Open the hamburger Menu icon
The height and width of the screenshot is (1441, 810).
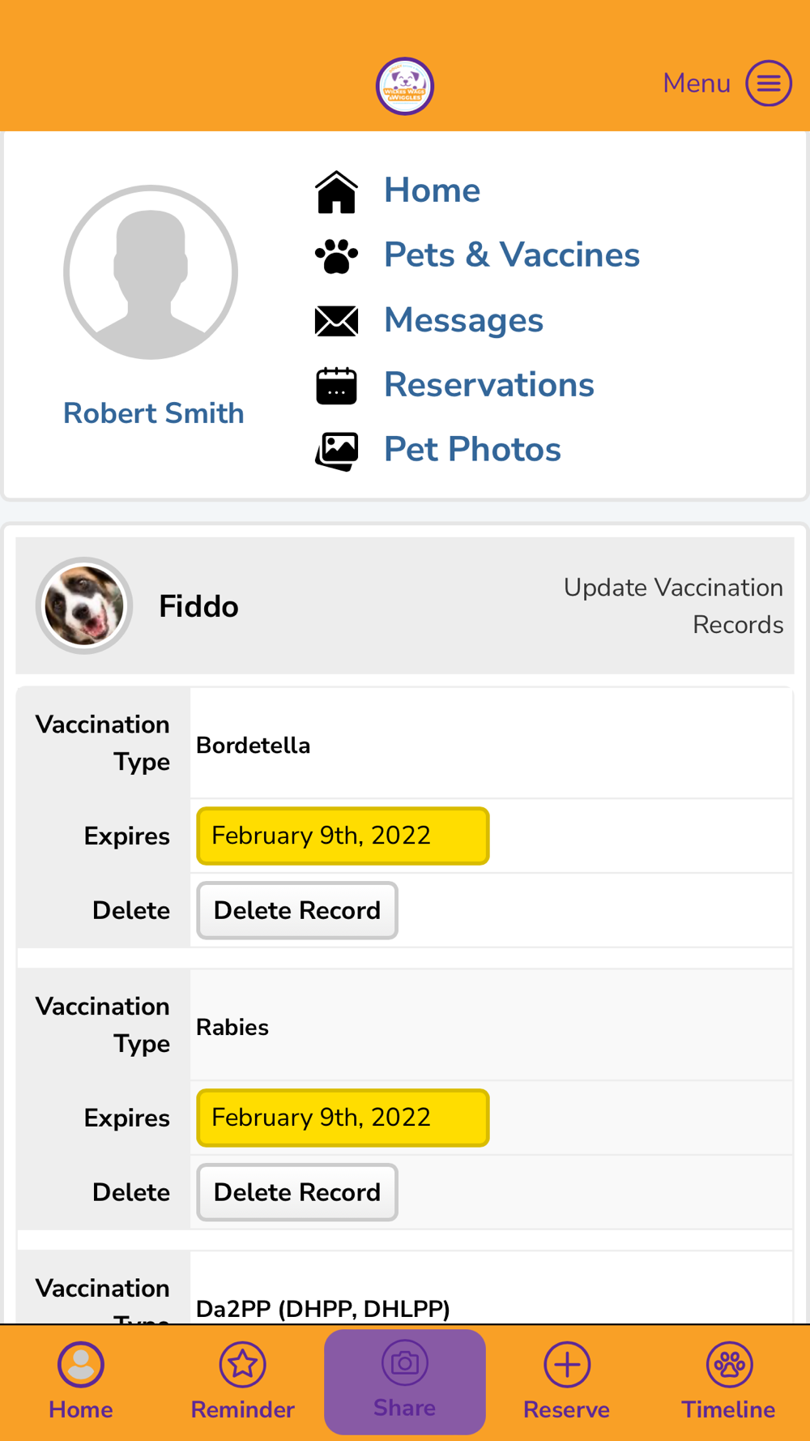[x=768, y=83]
